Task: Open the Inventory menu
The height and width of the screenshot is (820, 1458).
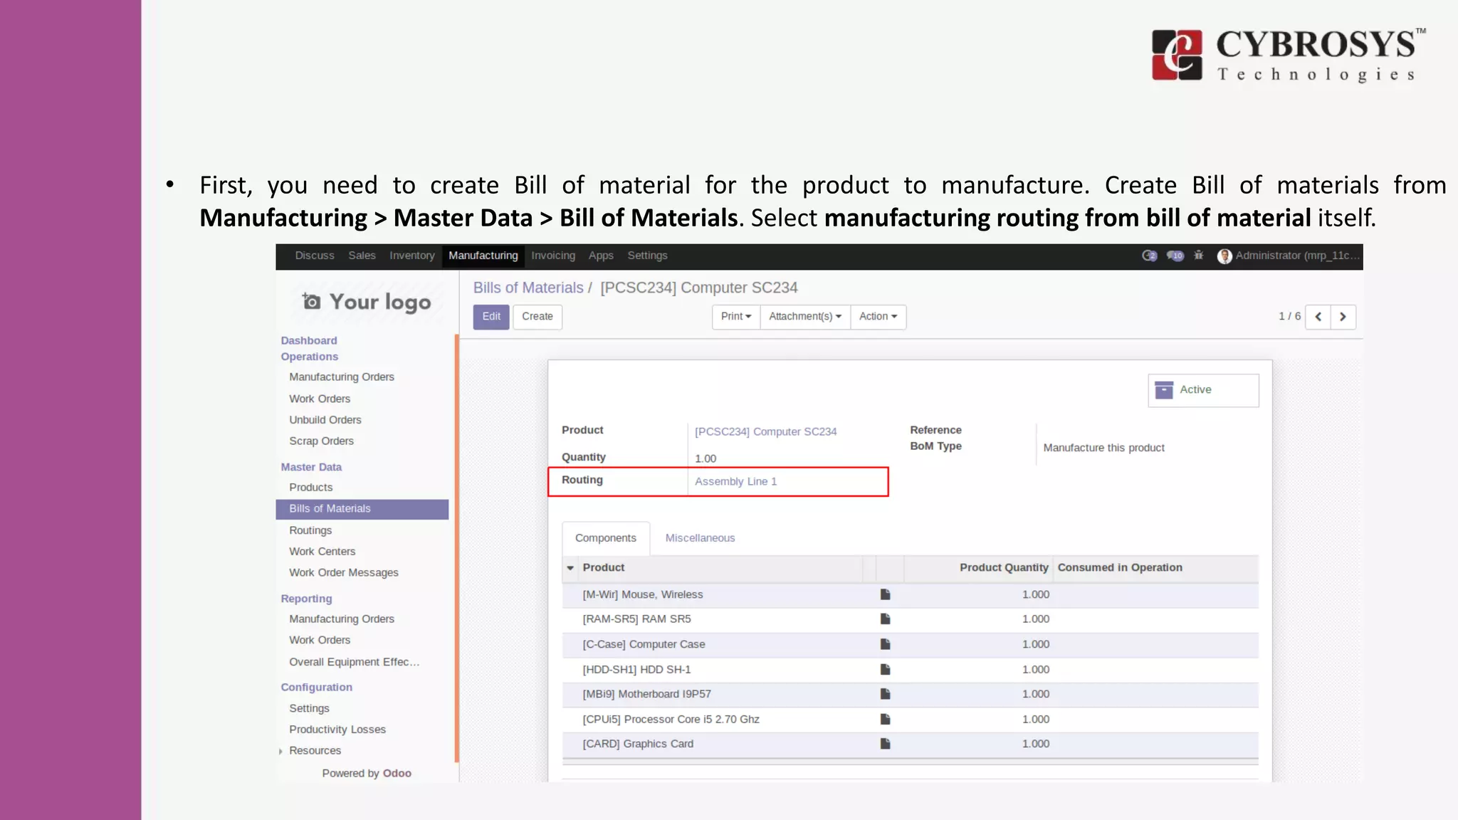Action: (411, 256)
